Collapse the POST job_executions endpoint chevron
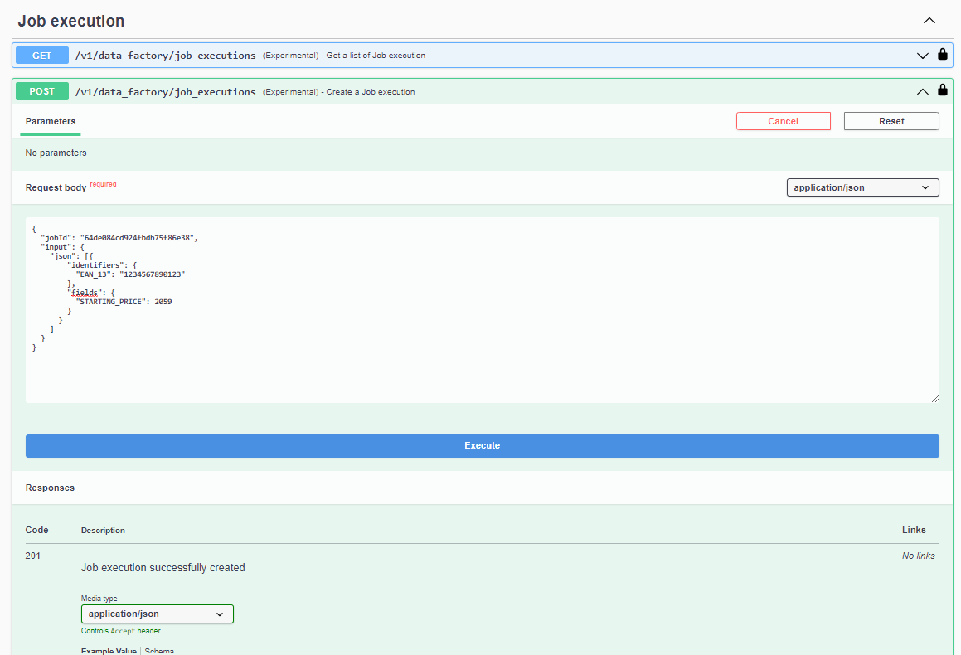Screen dimensions: 961x655 (922, 91)
